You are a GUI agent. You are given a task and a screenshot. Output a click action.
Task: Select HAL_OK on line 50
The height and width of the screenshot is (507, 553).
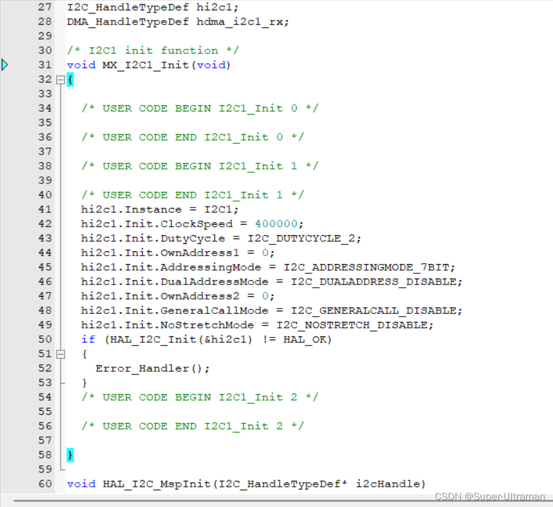coord(304,339)
